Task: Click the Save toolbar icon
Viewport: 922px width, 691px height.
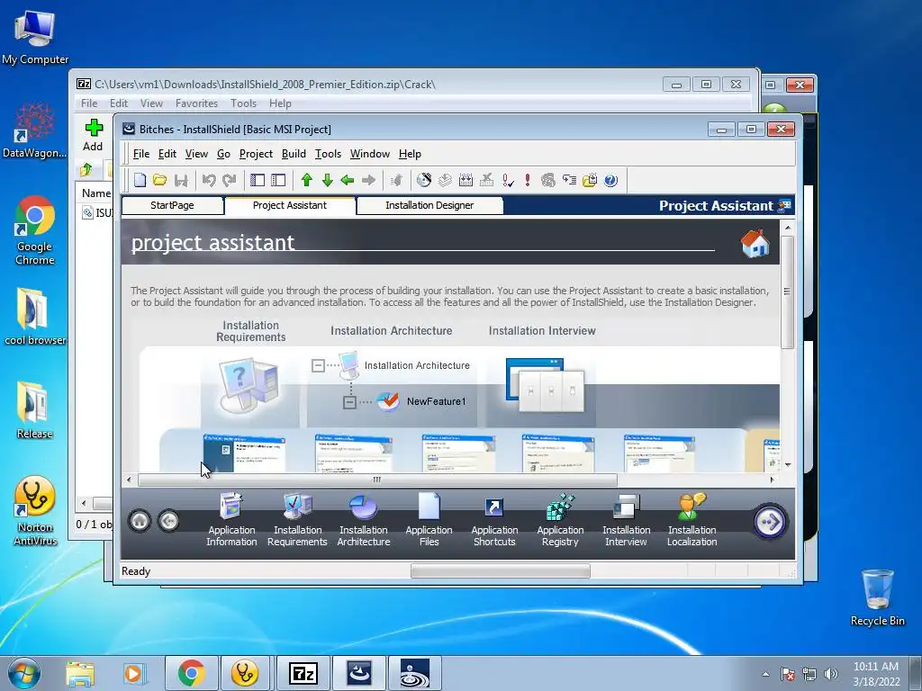Action: click(x=181, y=180)
